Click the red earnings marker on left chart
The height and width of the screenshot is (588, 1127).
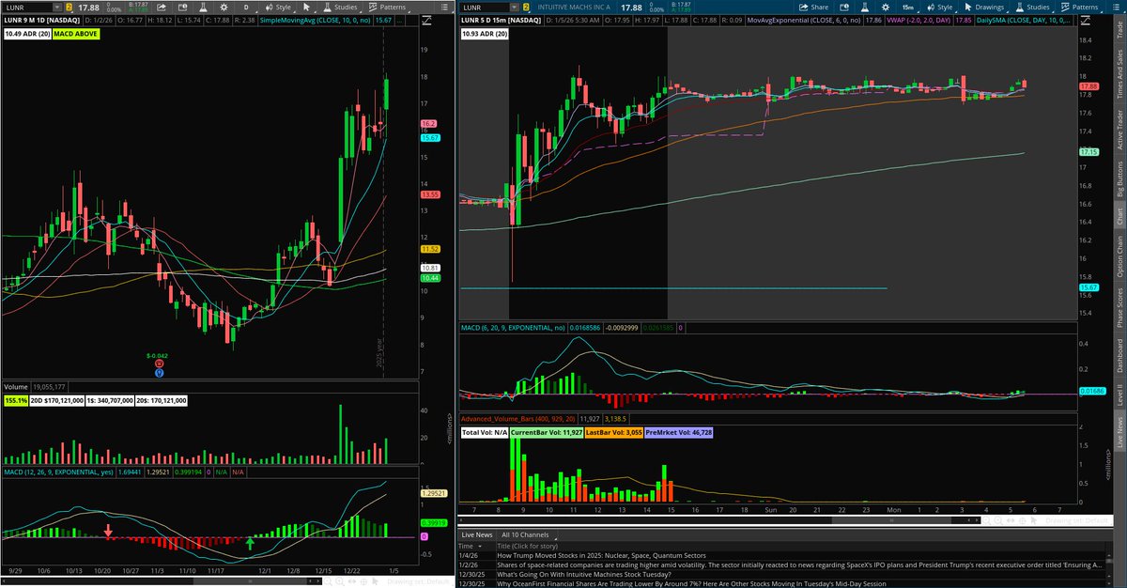(160, 364)
